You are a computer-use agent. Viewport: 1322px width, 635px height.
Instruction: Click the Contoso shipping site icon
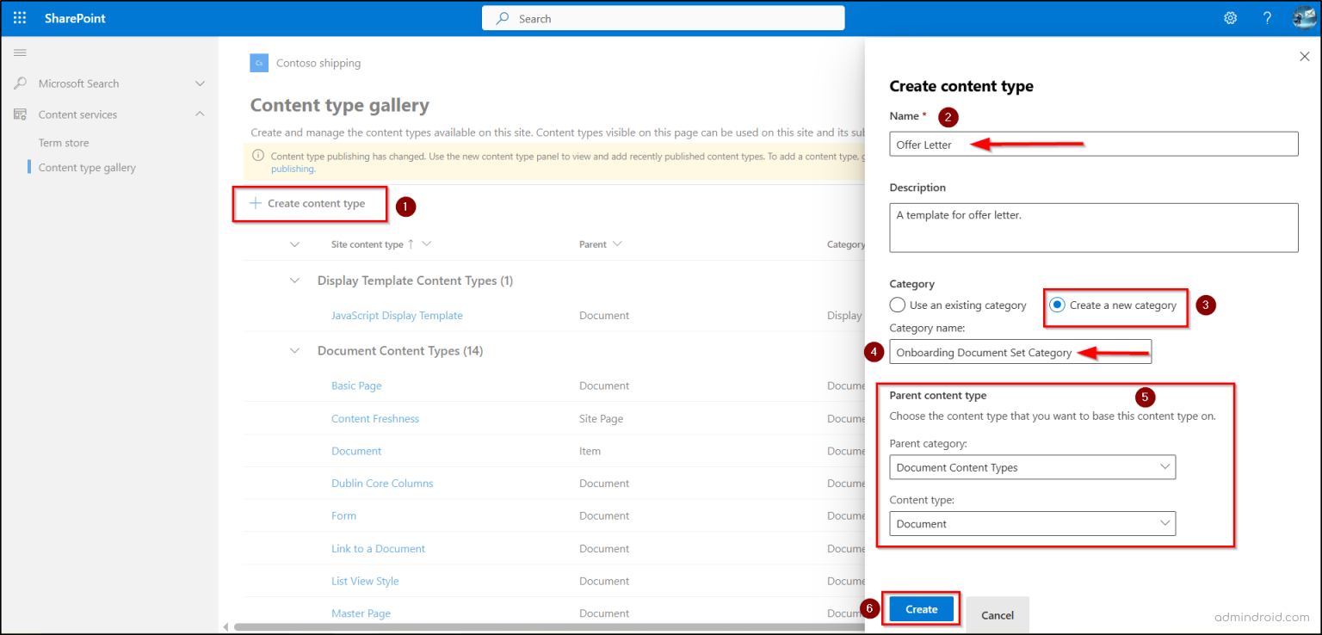pyautogui.click(x=259, y=63)
